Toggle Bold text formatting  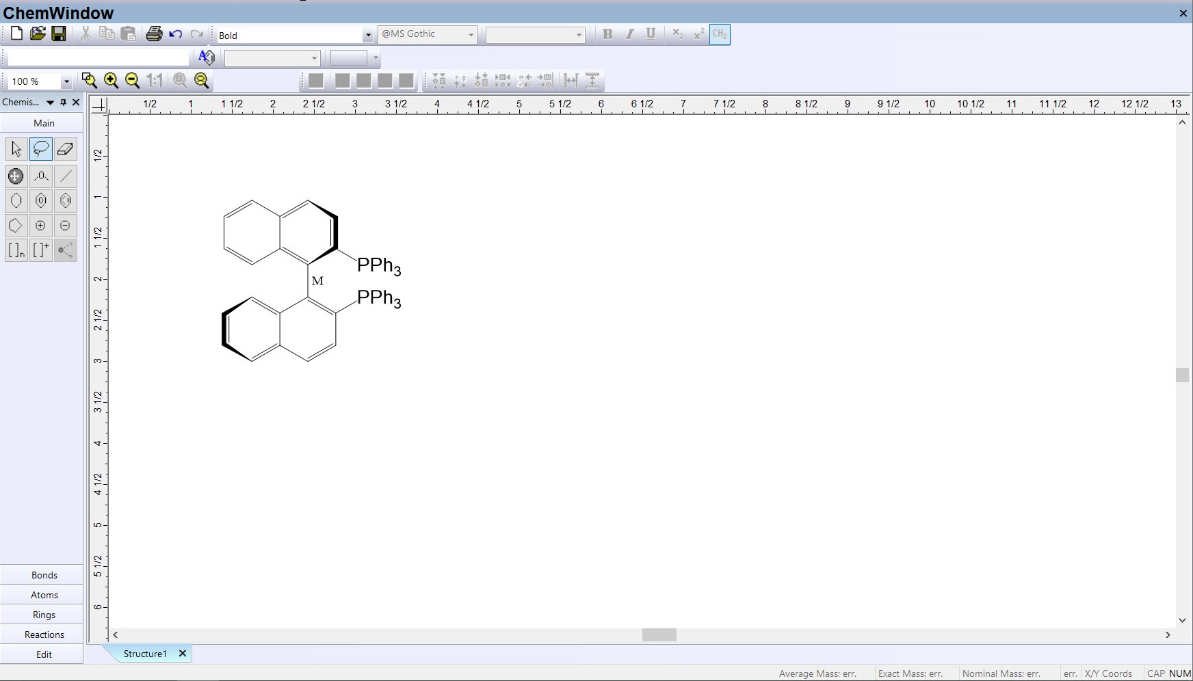pos(607,34)
